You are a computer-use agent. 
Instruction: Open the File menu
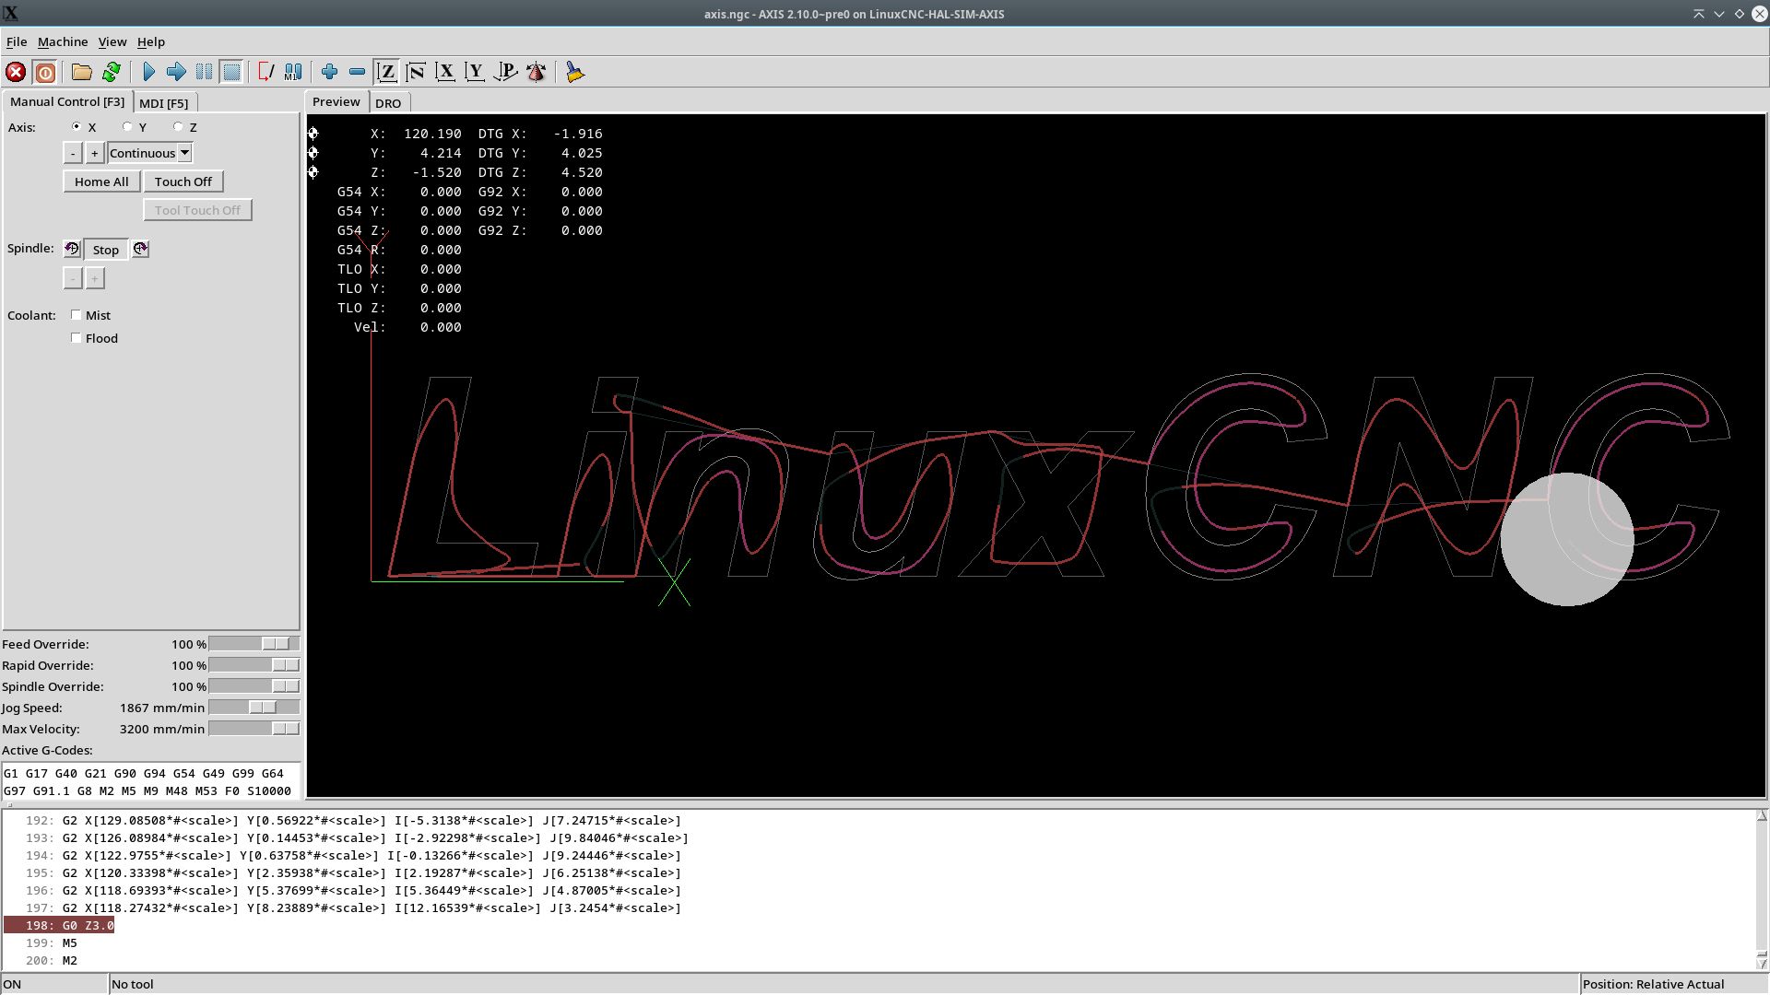click(x=17, y=41)
